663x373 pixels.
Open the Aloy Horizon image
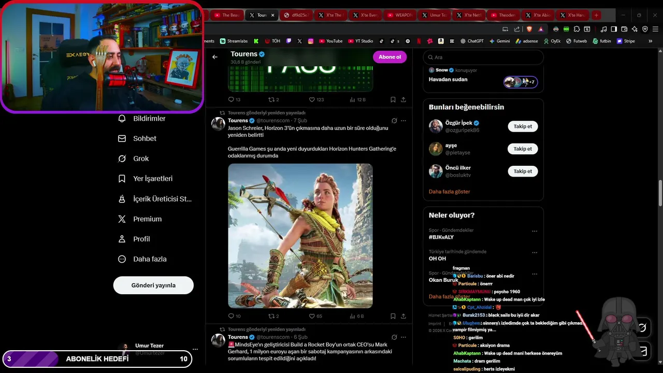(x=300, y=236)
